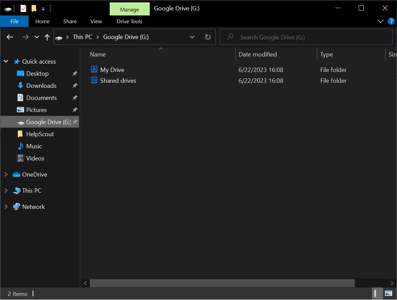Open the File menu
Image resolution: width=397 pixels, height=300 pixels.
[14, 21]
